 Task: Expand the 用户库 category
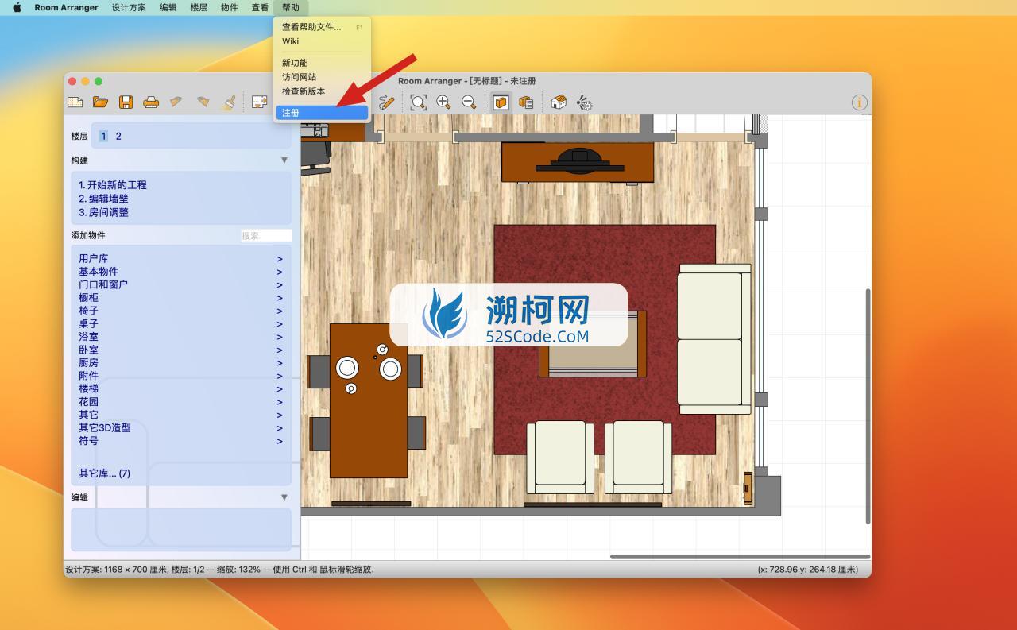point(180,259)
